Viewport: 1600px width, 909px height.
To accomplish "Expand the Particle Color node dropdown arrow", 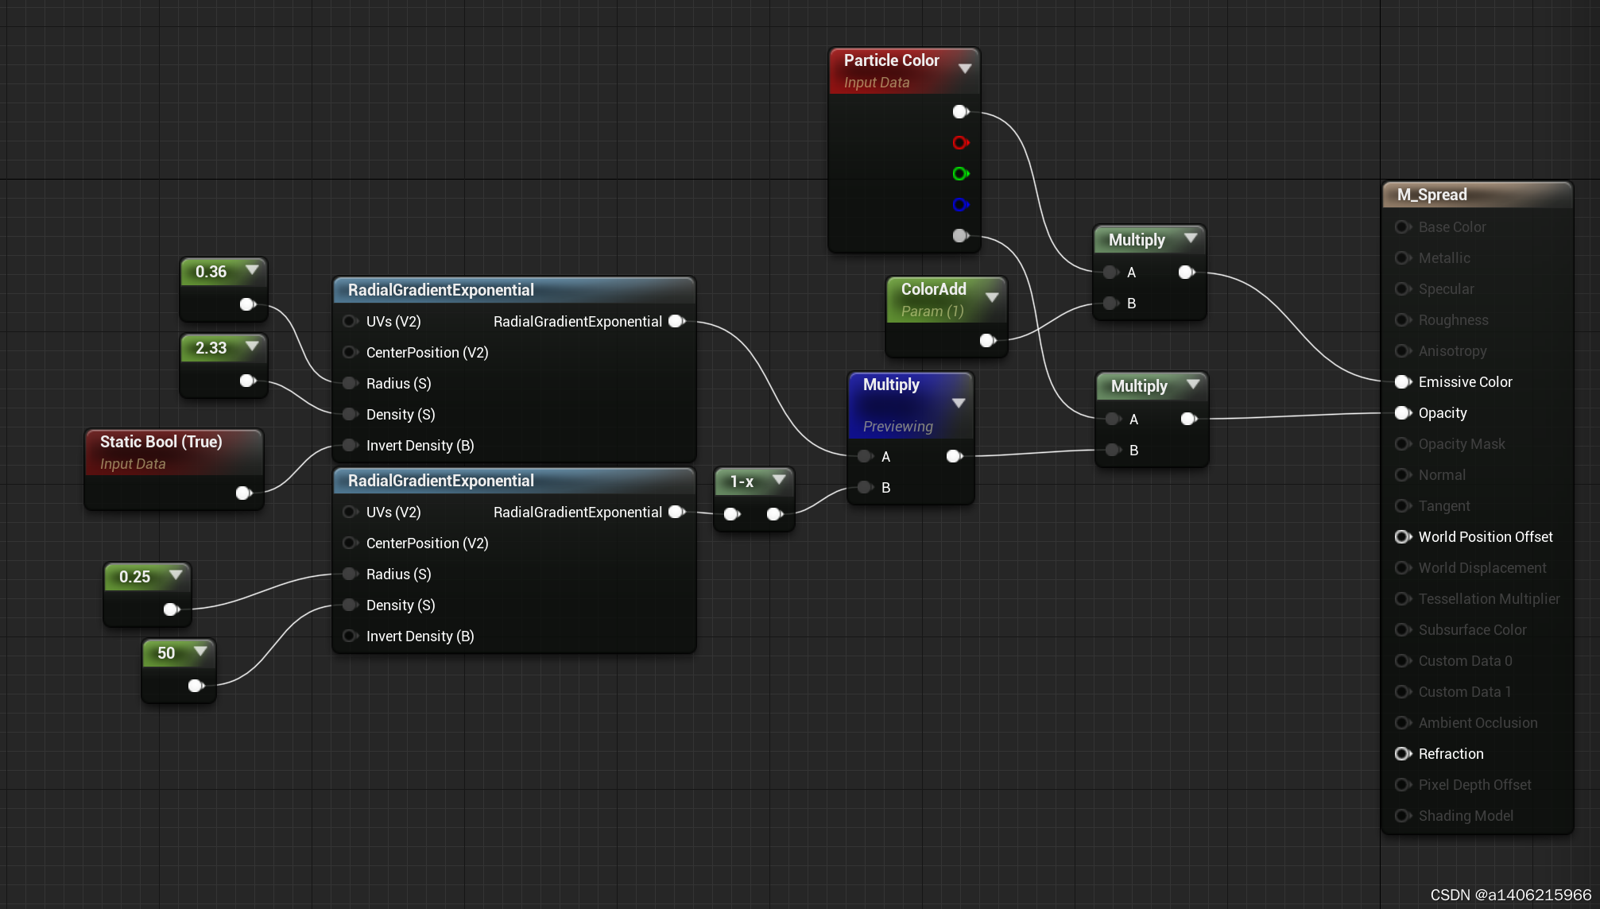I will (964, 68).
